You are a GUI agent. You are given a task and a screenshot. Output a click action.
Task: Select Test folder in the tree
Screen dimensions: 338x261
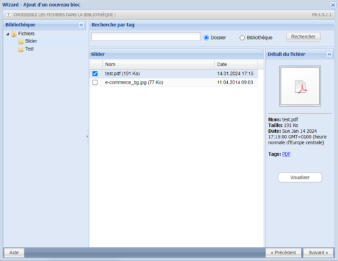29,49
